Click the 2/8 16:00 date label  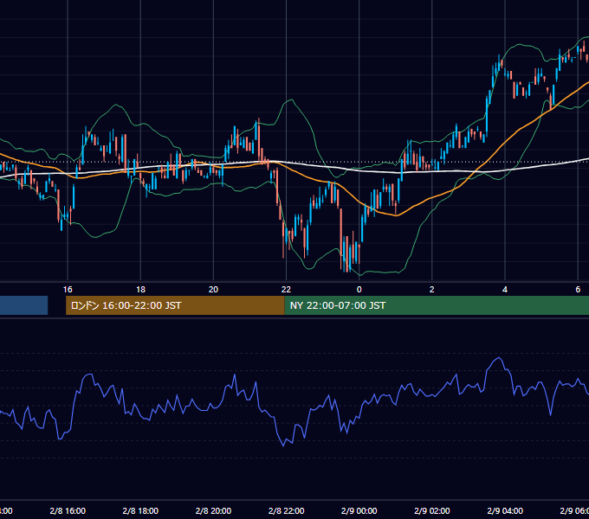[68, 510]
